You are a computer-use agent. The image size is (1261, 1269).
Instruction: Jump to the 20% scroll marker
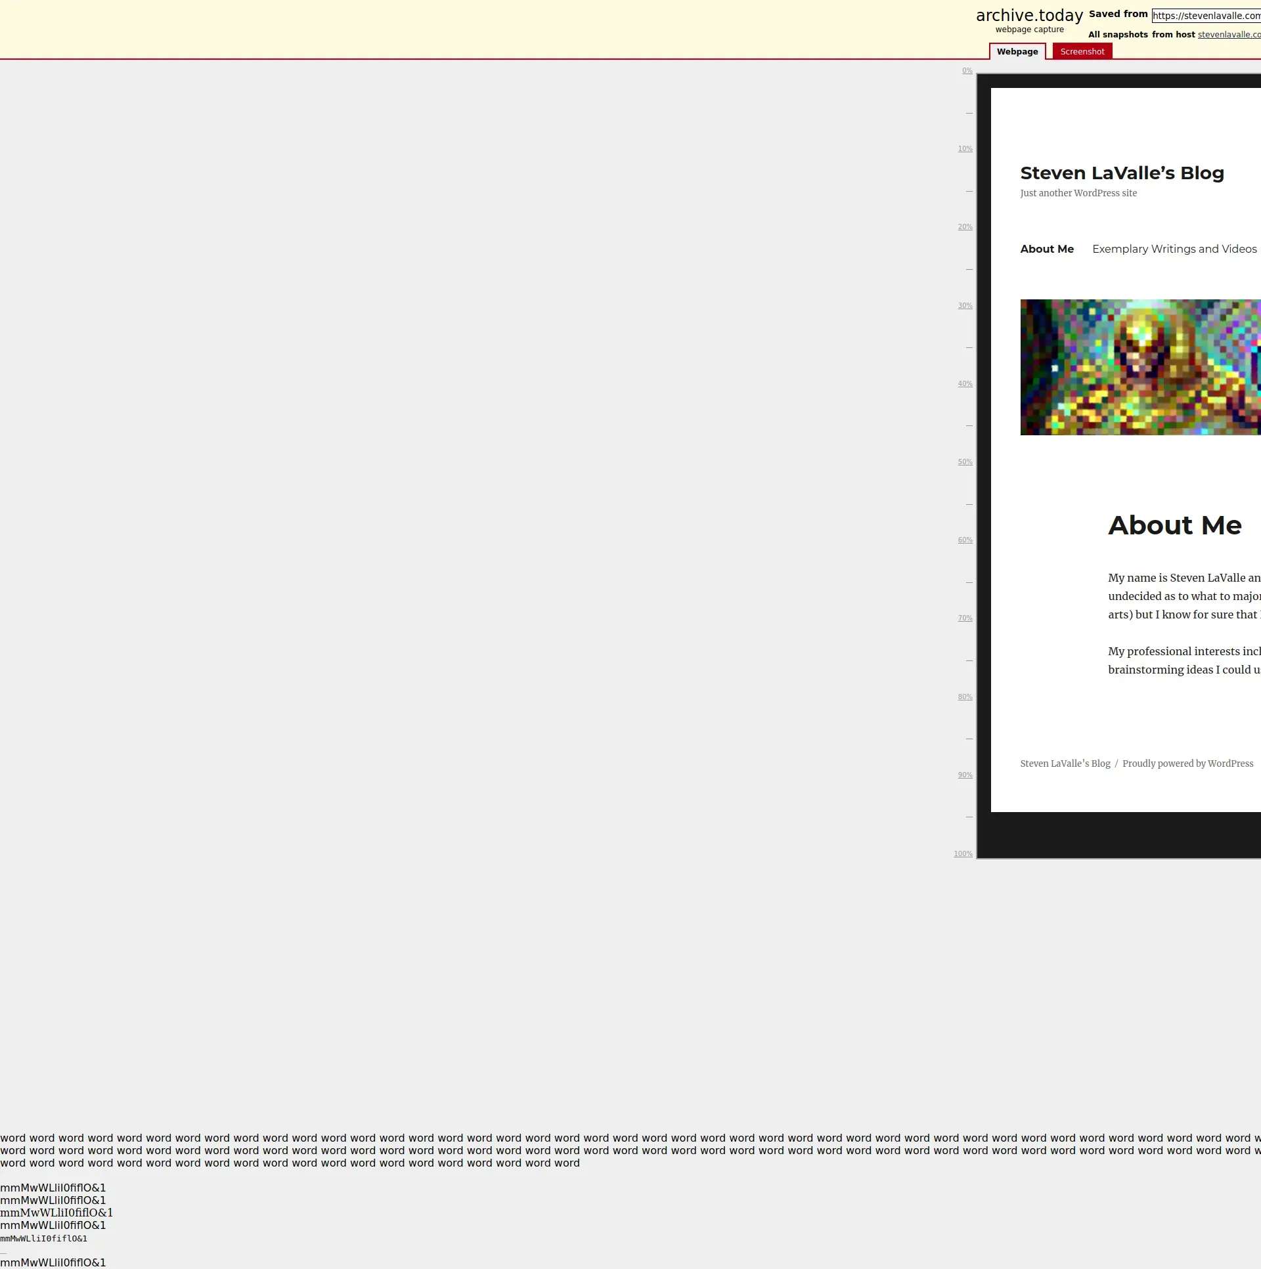[965, 227]
